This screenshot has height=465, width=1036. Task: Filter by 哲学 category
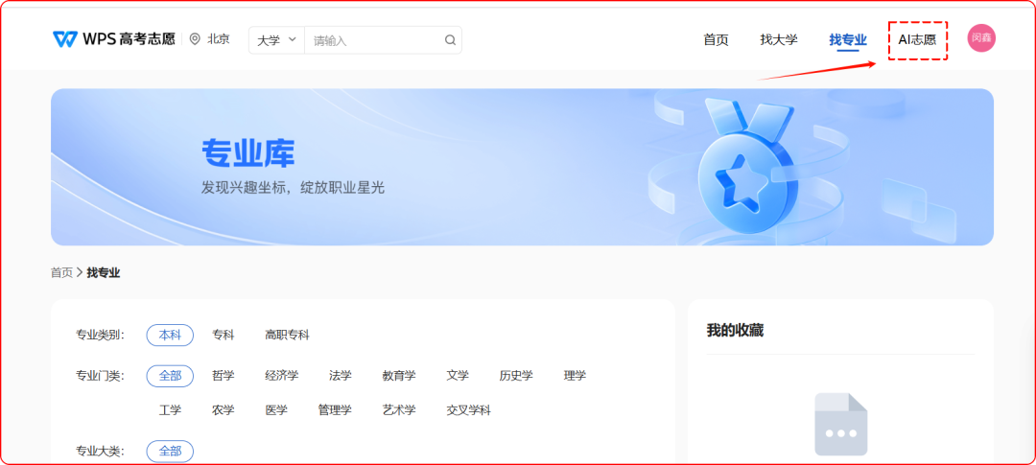(224, 376)
